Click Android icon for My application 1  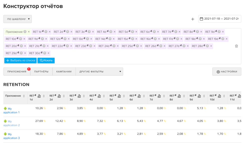[5, 109]
